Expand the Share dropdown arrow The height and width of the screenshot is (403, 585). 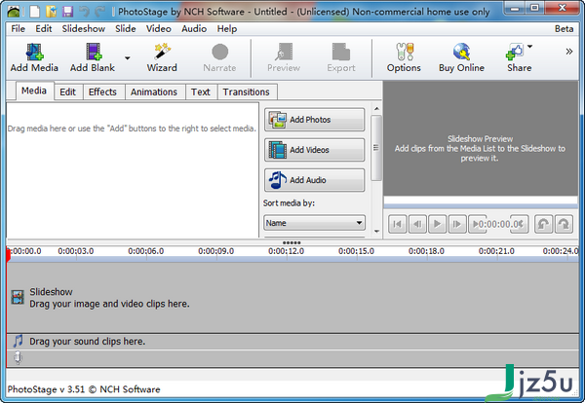point(529,47)
